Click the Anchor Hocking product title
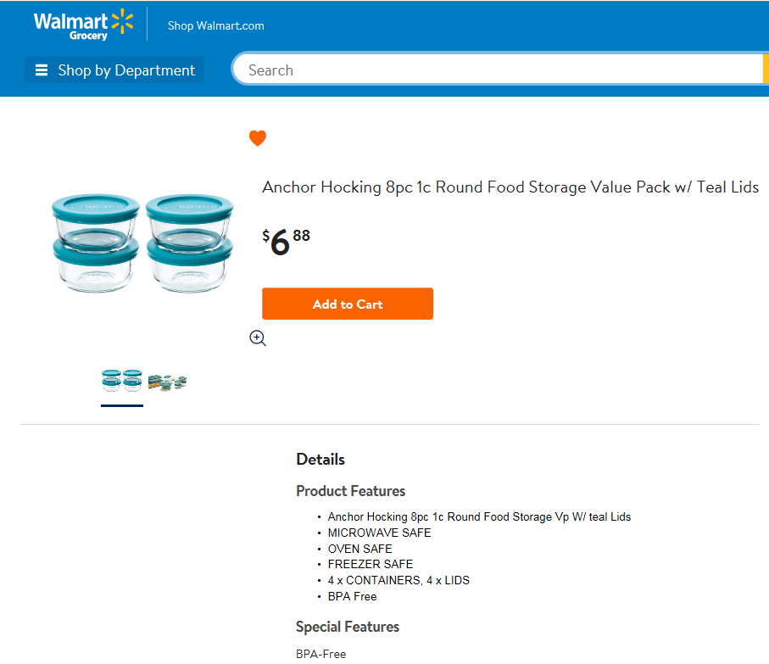 click(x=510, y=187)
